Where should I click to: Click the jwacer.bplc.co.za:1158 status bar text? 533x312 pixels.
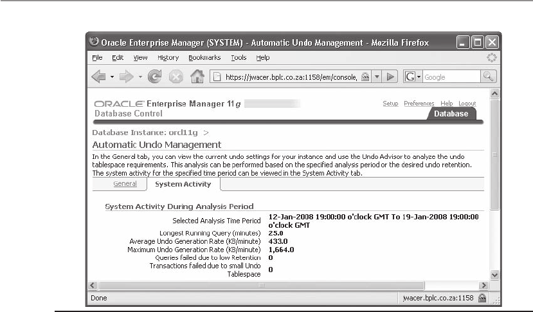(x=438, y=298)
